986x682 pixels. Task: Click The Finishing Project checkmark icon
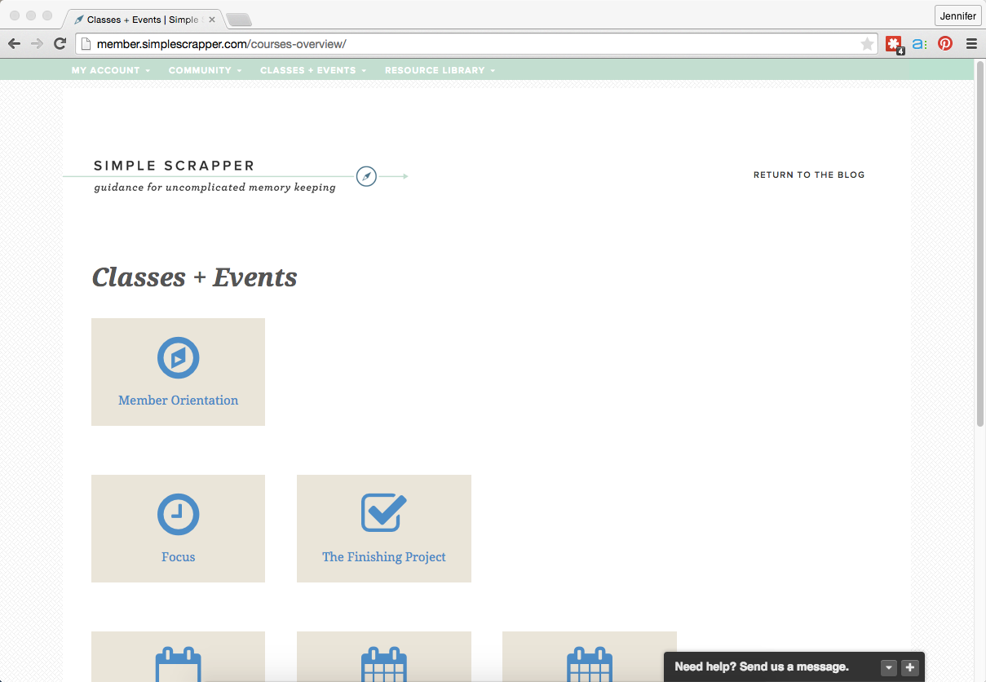tap(383, 512)
